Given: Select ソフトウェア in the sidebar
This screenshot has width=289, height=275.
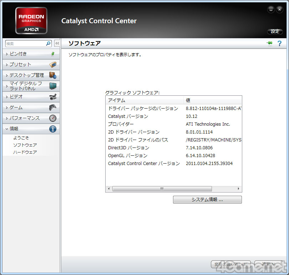Looking at the screenshot, I should [x=25, y=145].
